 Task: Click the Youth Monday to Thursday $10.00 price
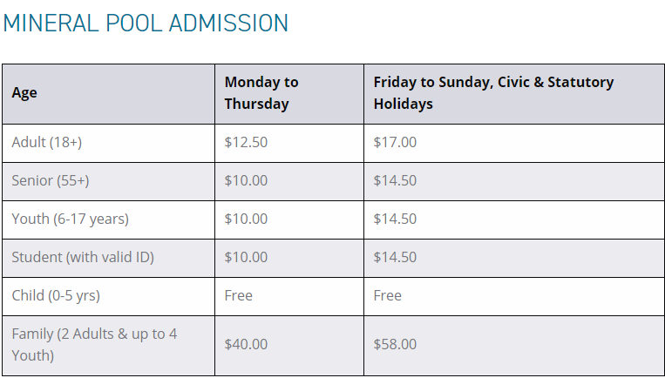coord(246,219)
